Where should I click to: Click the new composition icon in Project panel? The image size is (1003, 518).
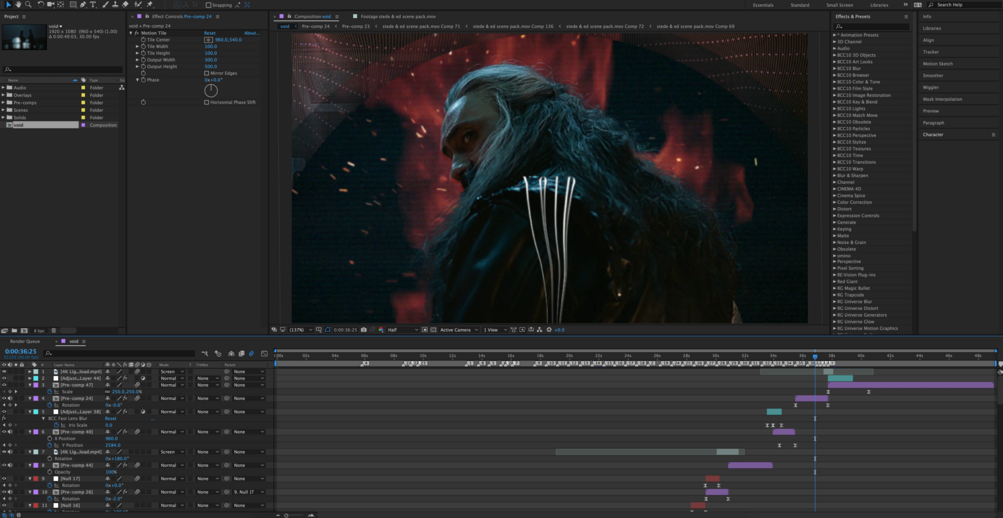tap(24, 330)
